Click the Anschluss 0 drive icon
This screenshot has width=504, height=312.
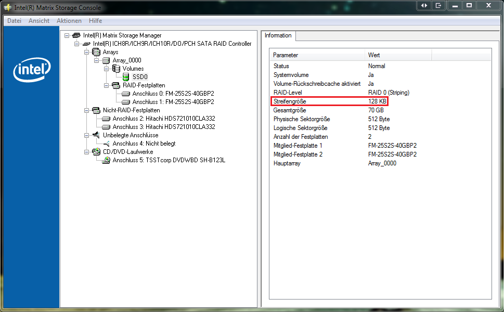(126, 94)
